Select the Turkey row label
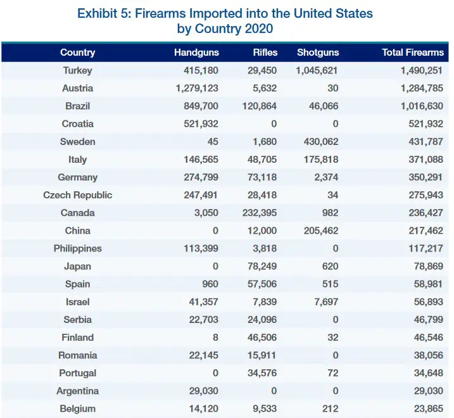Screen dimensions: 454x418 [78, 70]
